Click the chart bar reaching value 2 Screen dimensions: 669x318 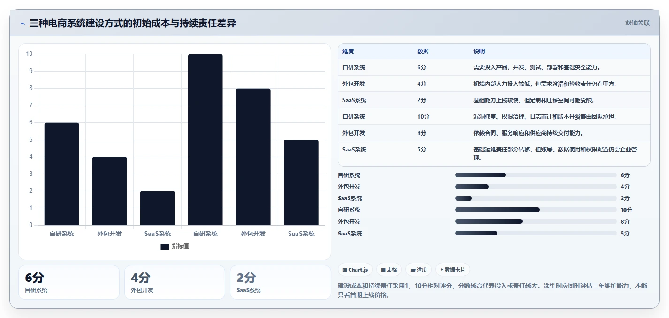(157, 208)
